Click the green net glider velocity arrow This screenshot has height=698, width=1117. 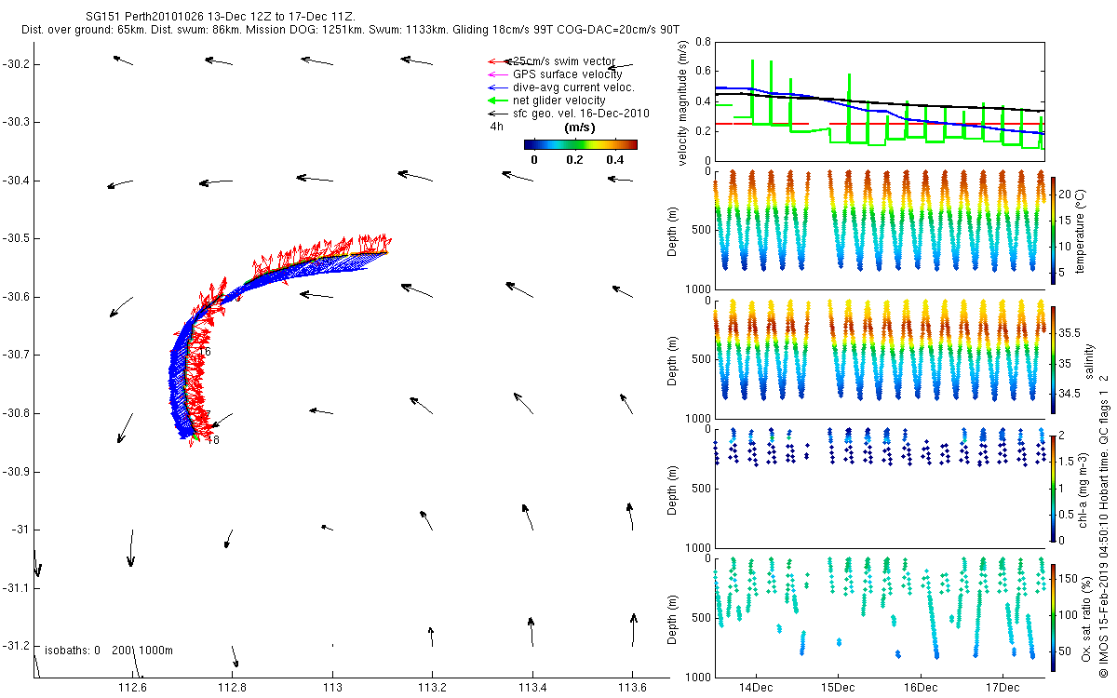point(497,101)
